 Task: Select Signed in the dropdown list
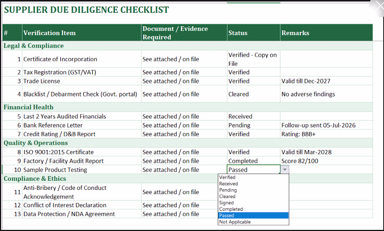pos(253,203)
